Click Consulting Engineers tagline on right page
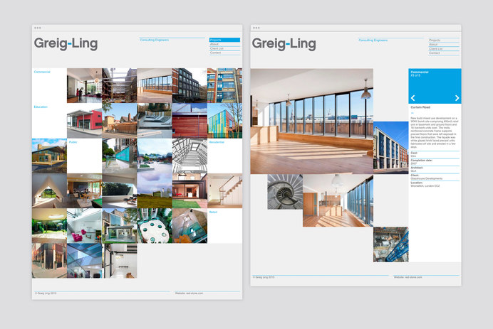Viewport: 493px width, 329px height. (x=373, y=40)
